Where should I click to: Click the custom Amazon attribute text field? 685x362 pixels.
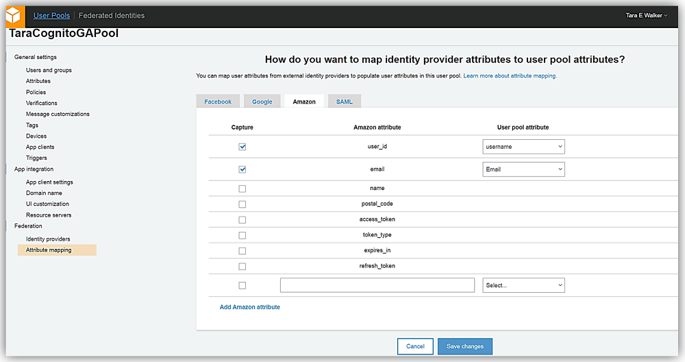click(x=377, y=285)
